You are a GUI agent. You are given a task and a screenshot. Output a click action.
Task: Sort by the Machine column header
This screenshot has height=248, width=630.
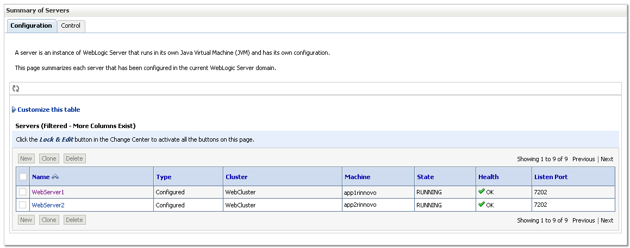[x=358, y=177]
